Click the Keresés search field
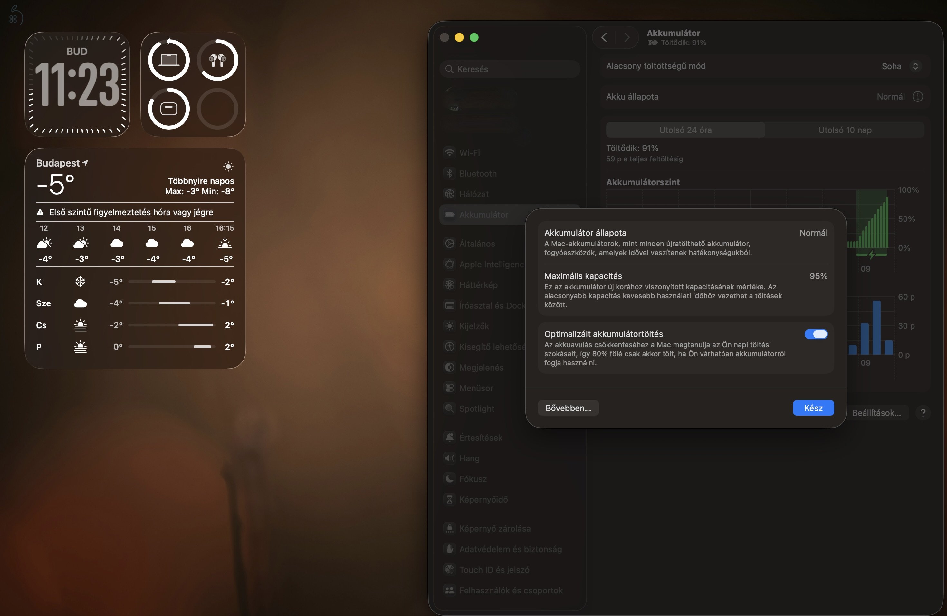This screenshot has width=947, height=616. point(510,69)
